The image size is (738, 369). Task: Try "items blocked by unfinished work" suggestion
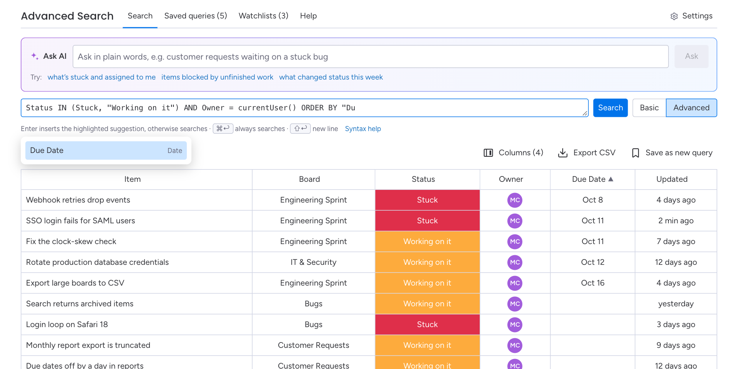click(x=217, y=77)
